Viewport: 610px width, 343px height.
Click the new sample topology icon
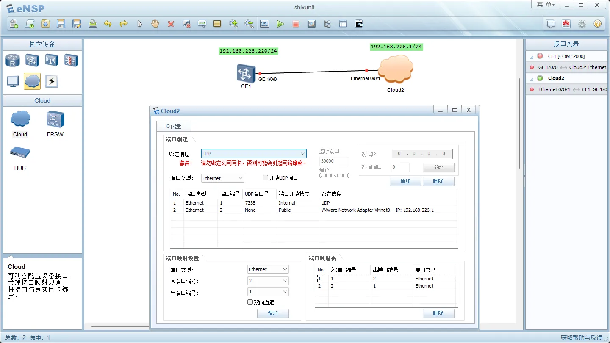coord(30,24)
